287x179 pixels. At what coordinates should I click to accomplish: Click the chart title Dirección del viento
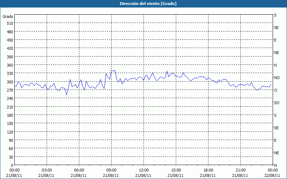[143, 4]
